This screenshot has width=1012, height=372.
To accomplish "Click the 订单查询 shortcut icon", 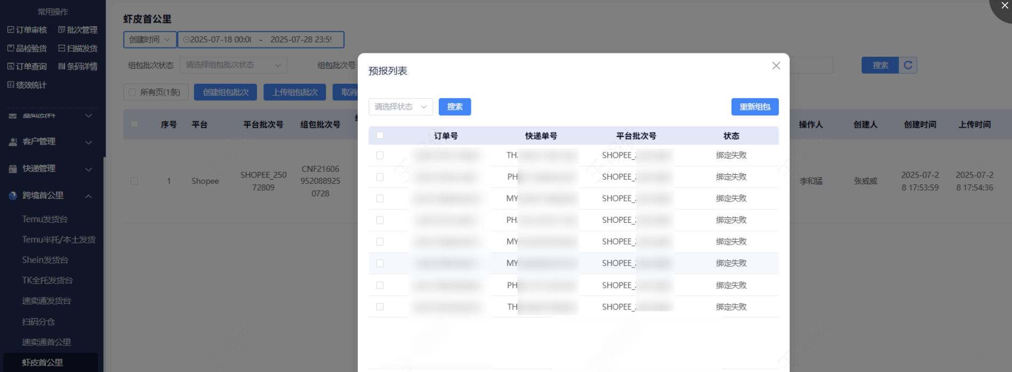I will (11, 66).
